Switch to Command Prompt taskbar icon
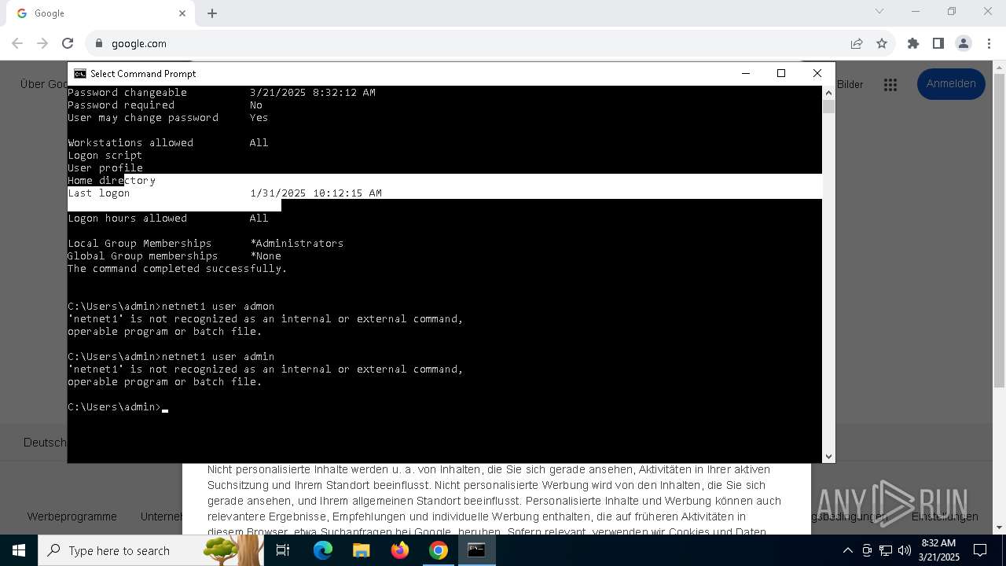The height and width of the screenshot is (566, 1006). pyautogui.click(x=476, y=550)
